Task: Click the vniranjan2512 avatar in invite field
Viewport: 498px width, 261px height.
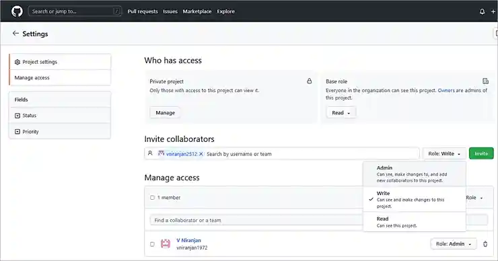Action: pos(162,153)
